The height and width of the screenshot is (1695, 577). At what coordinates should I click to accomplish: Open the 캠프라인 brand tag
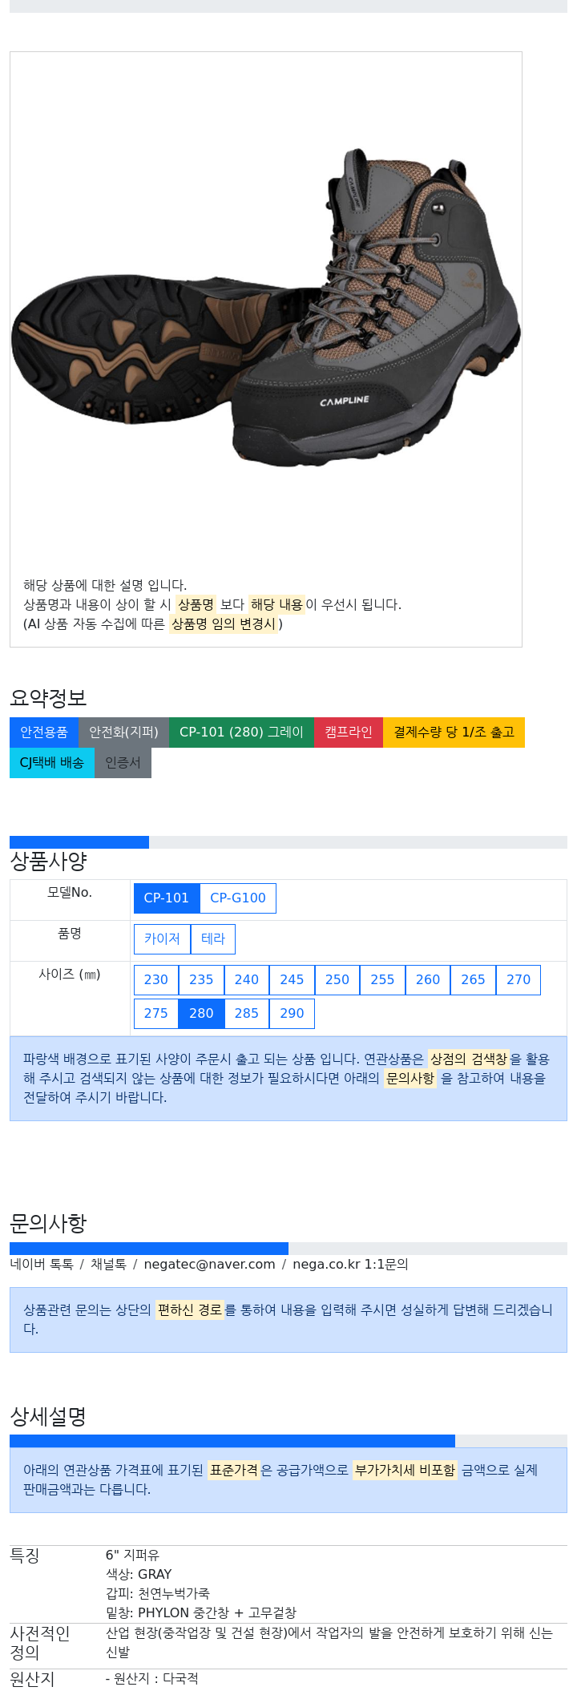tap(349, 732)
